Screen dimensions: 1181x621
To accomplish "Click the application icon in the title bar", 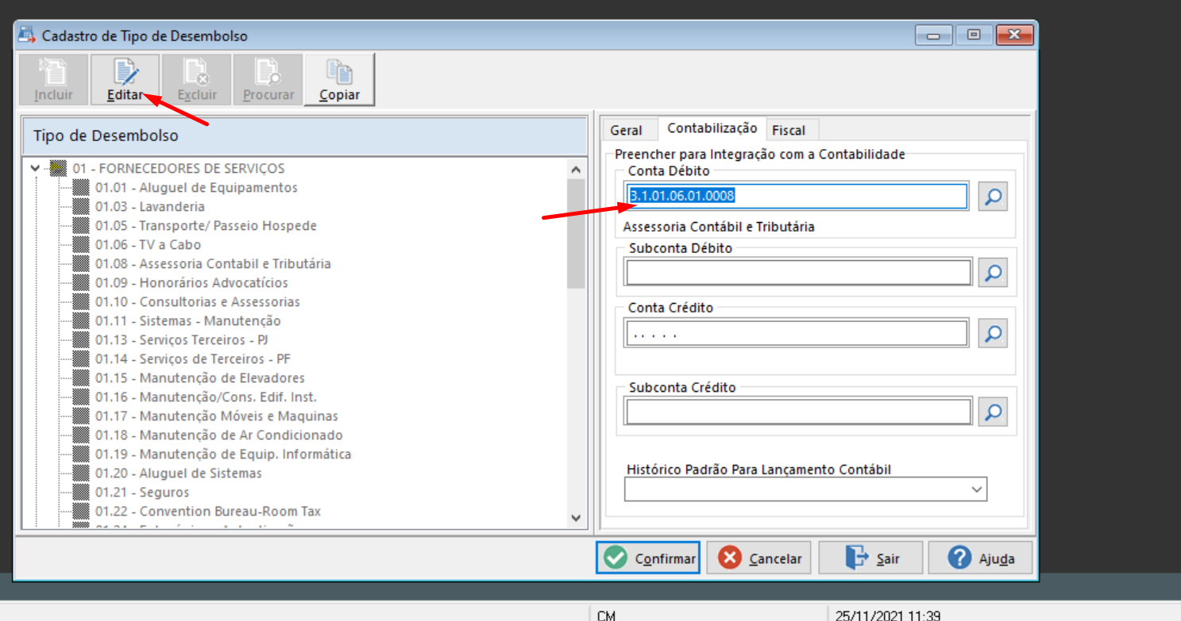I will tap(27, 35).
